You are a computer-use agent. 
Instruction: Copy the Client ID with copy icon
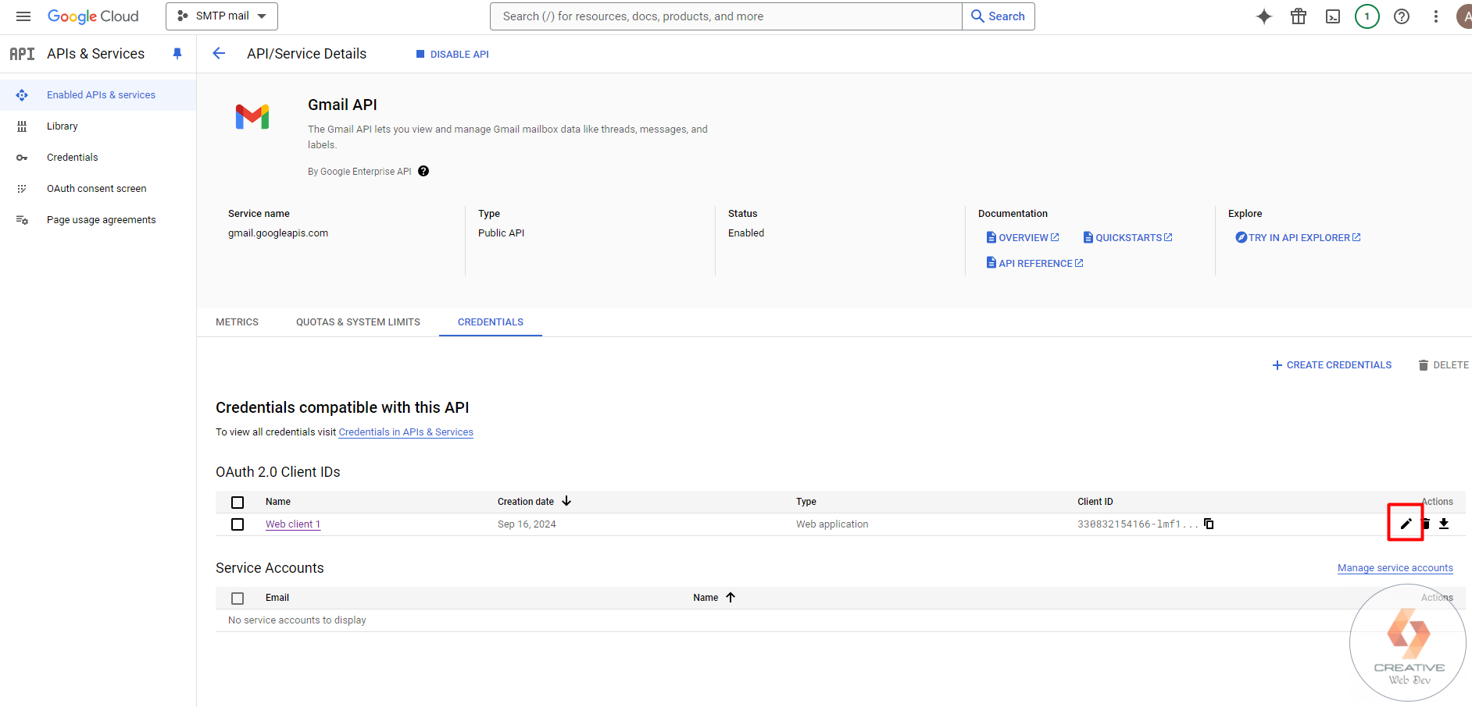click(x=1209, y=524)
